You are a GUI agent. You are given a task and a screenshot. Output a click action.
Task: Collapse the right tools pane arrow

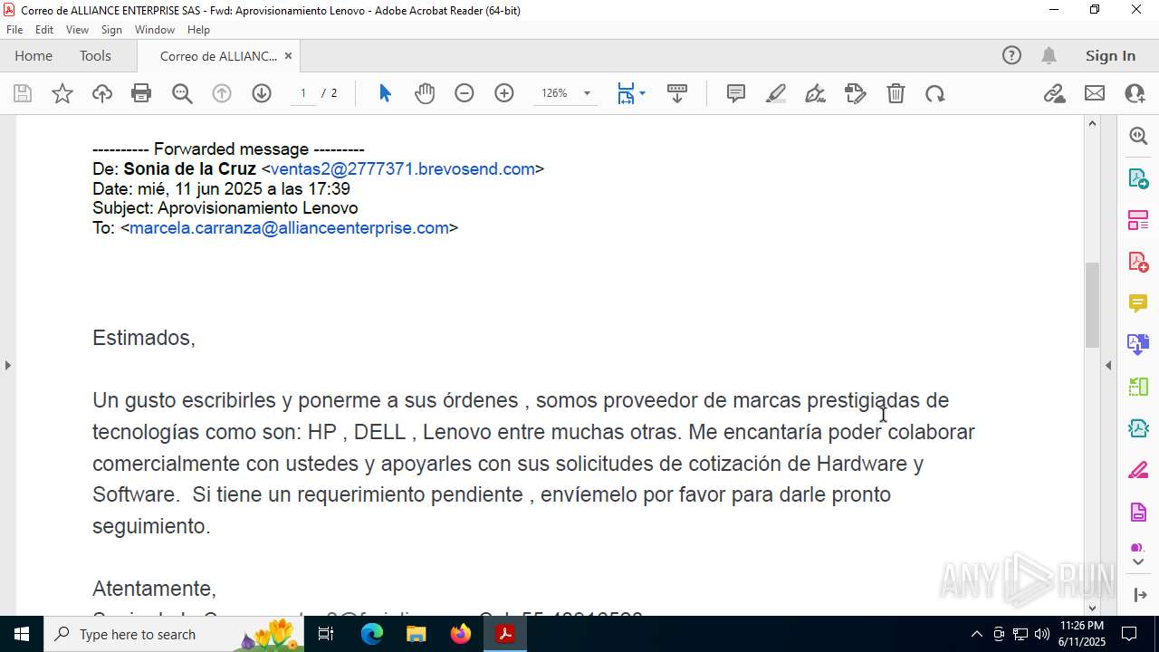pyautogui.click(x=1108, y=365)
